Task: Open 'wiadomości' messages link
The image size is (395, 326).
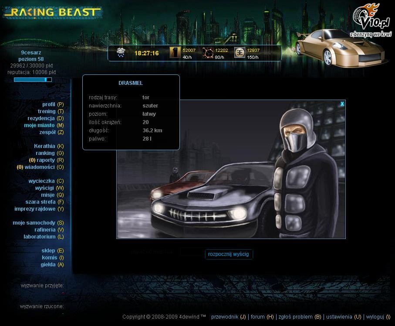Action: [40, 167]
